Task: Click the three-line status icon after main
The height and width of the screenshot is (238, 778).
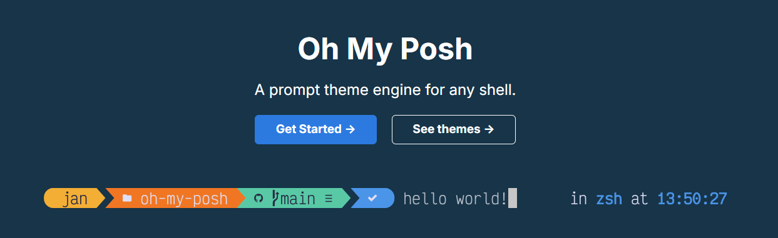Action: coord(329,199)
